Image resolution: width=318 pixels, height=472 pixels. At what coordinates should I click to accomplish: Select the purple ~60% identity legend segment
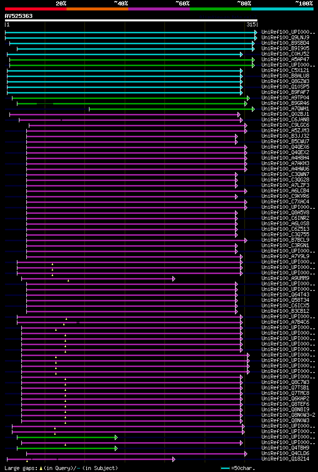click(x=159, y=9)
